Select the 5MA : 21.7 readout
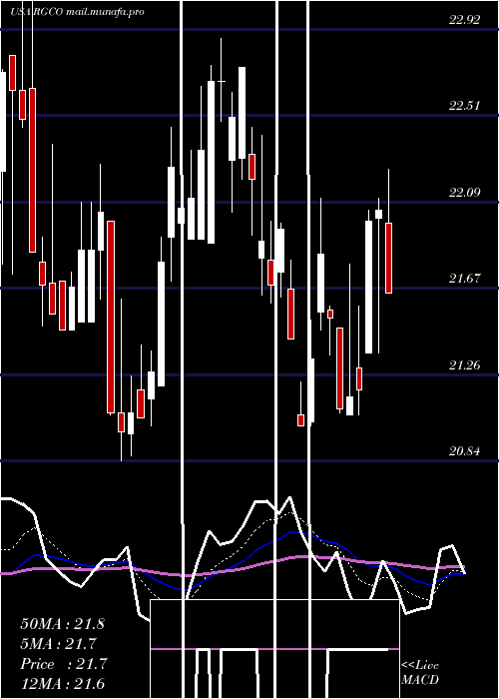 [x=59, y=644]
